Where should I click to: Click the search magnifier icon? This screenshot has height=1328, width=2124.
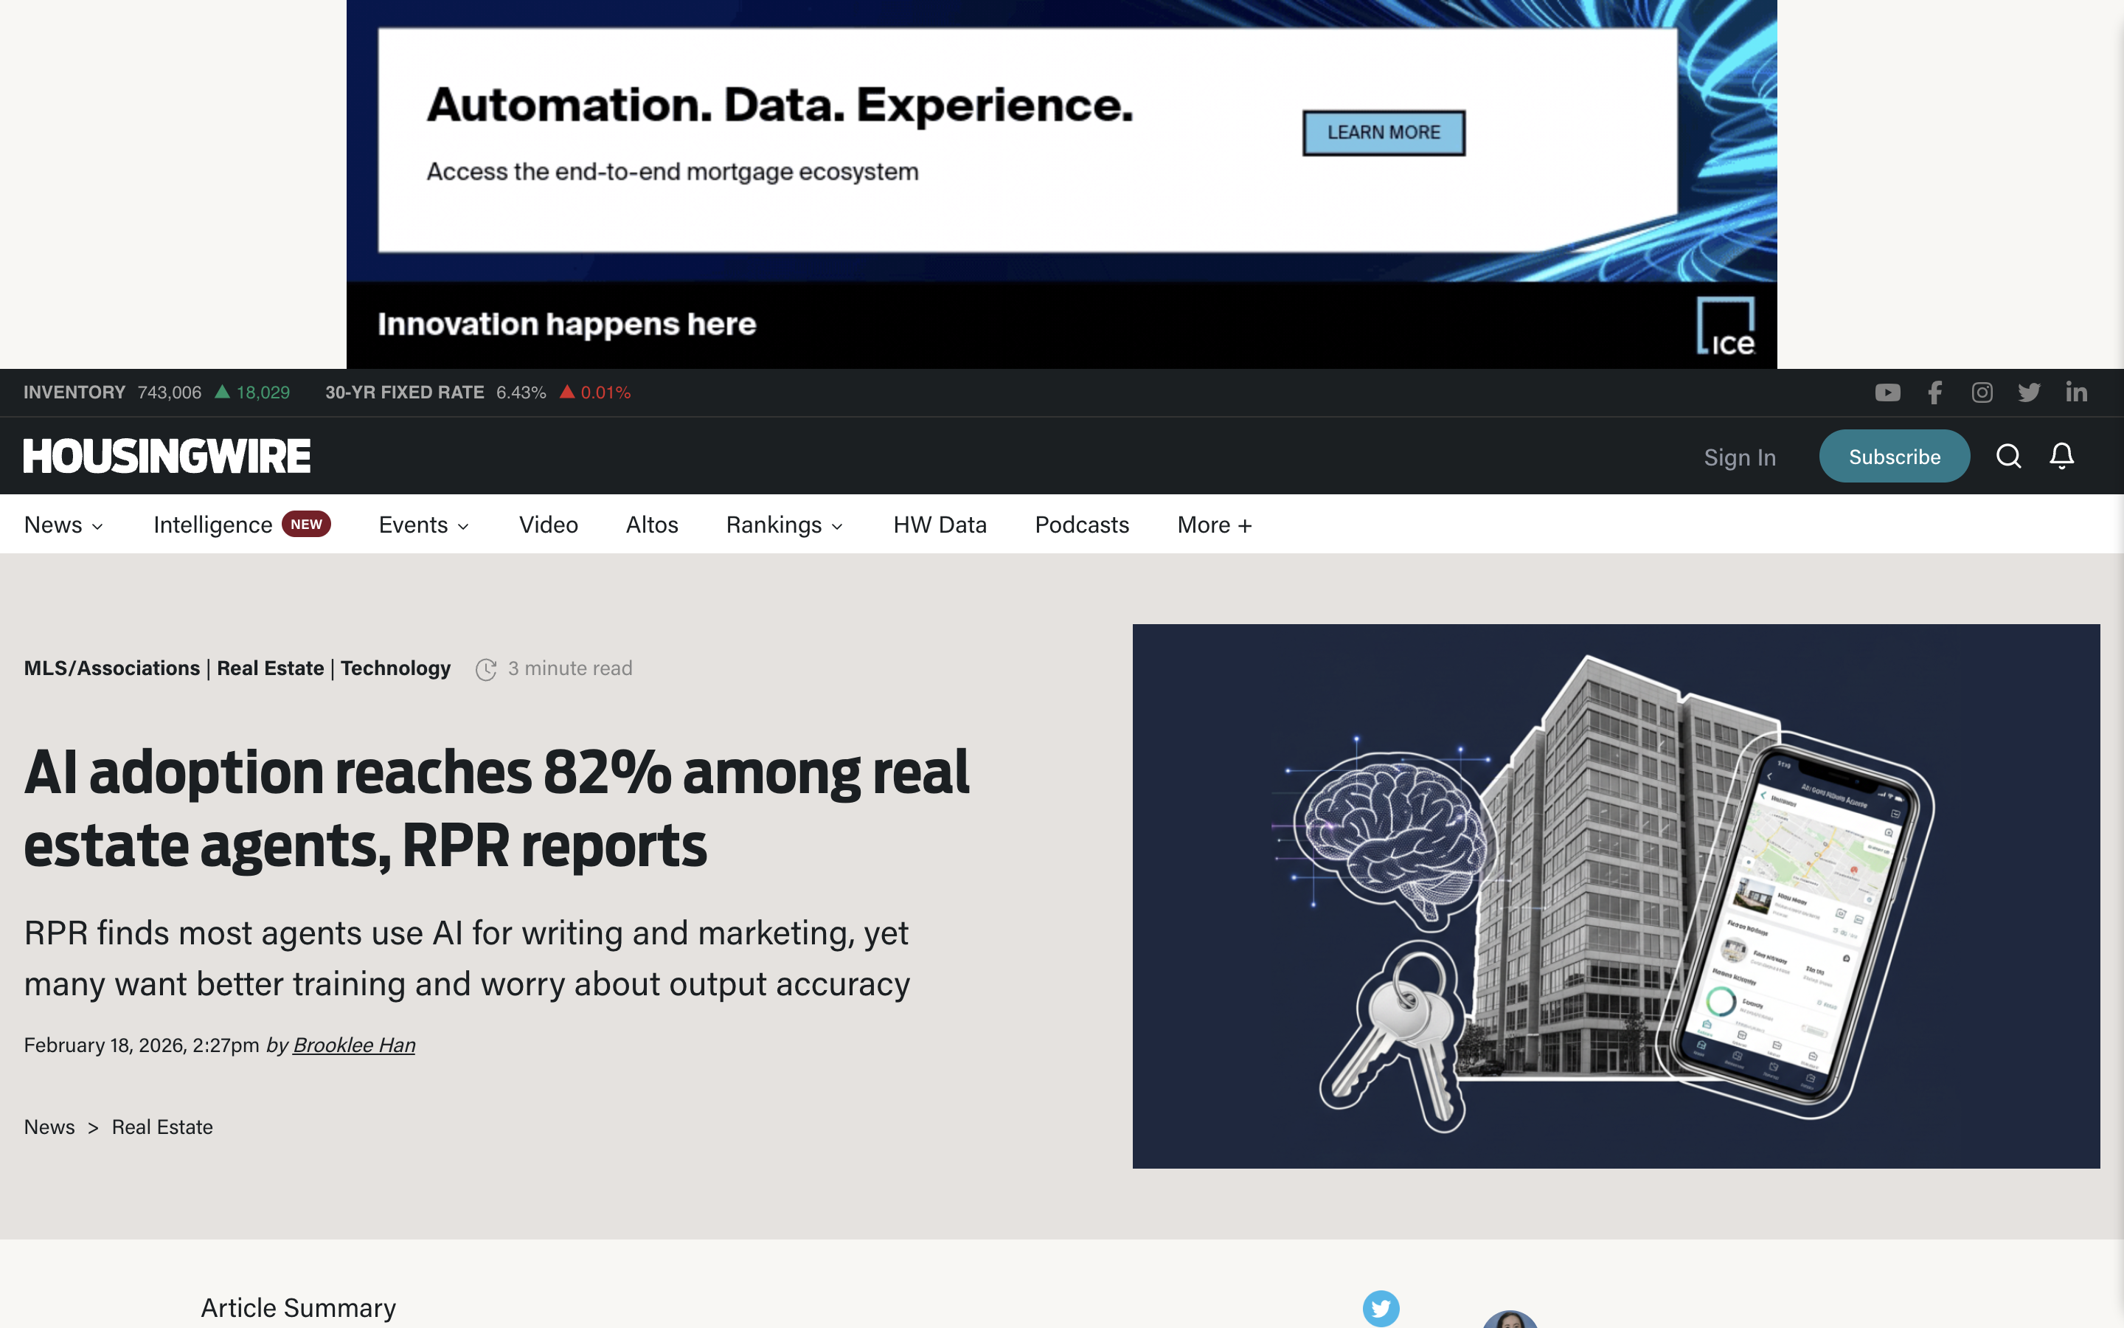click(2008, 457)
